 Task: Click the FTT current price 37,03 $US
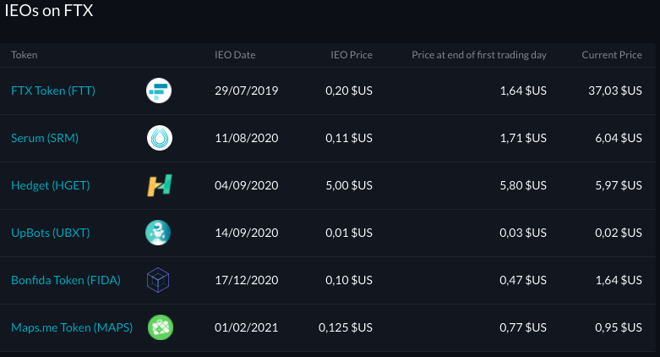pyautogui.click(x=615, y=91)
